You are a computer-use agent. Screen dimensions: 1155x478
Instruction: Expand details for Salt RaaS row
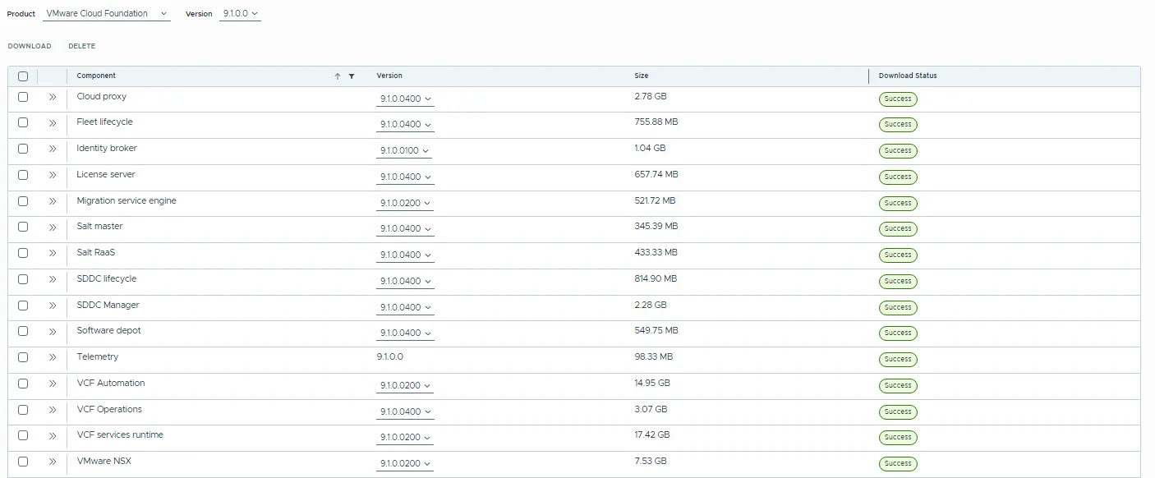tap(53, 254)
